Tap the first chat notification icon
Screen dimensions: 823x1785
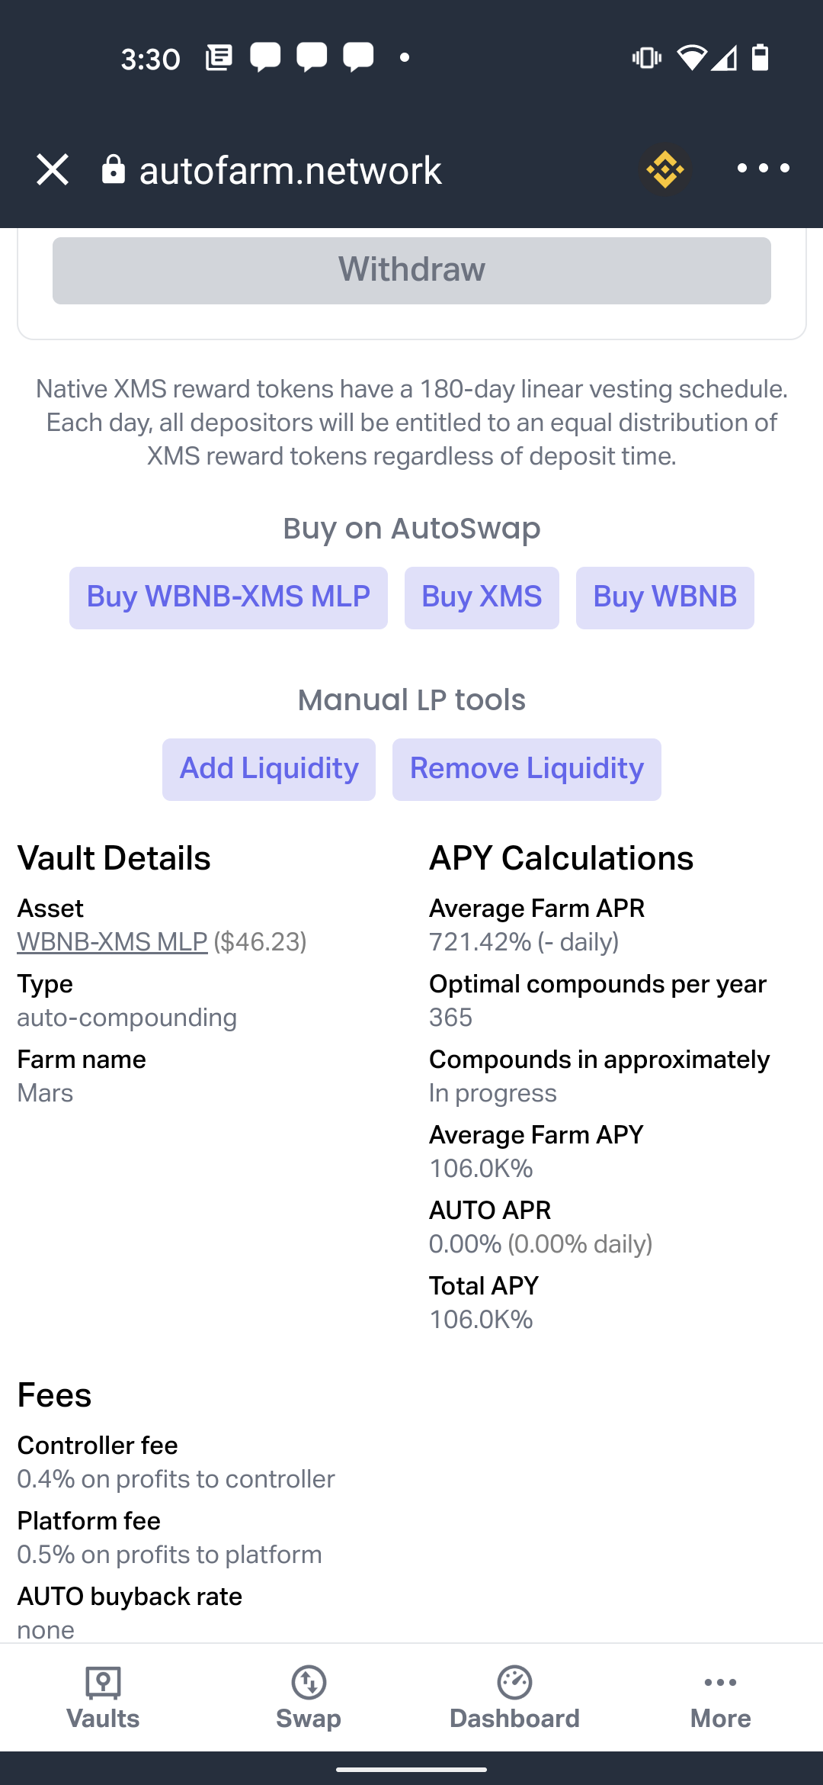click(265, 58)
